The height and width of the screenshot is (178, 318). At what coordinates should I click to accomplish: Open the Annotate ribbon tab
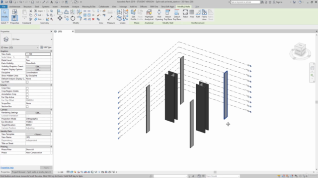click(65, 6)
